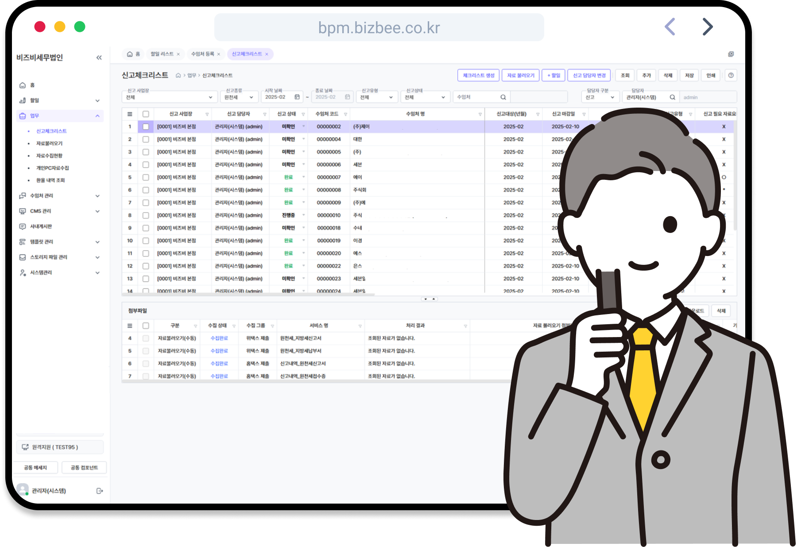809x547 pixels.
Task: Click the 할일 chart icon in sidebar
Action: [x=23, y=101]
